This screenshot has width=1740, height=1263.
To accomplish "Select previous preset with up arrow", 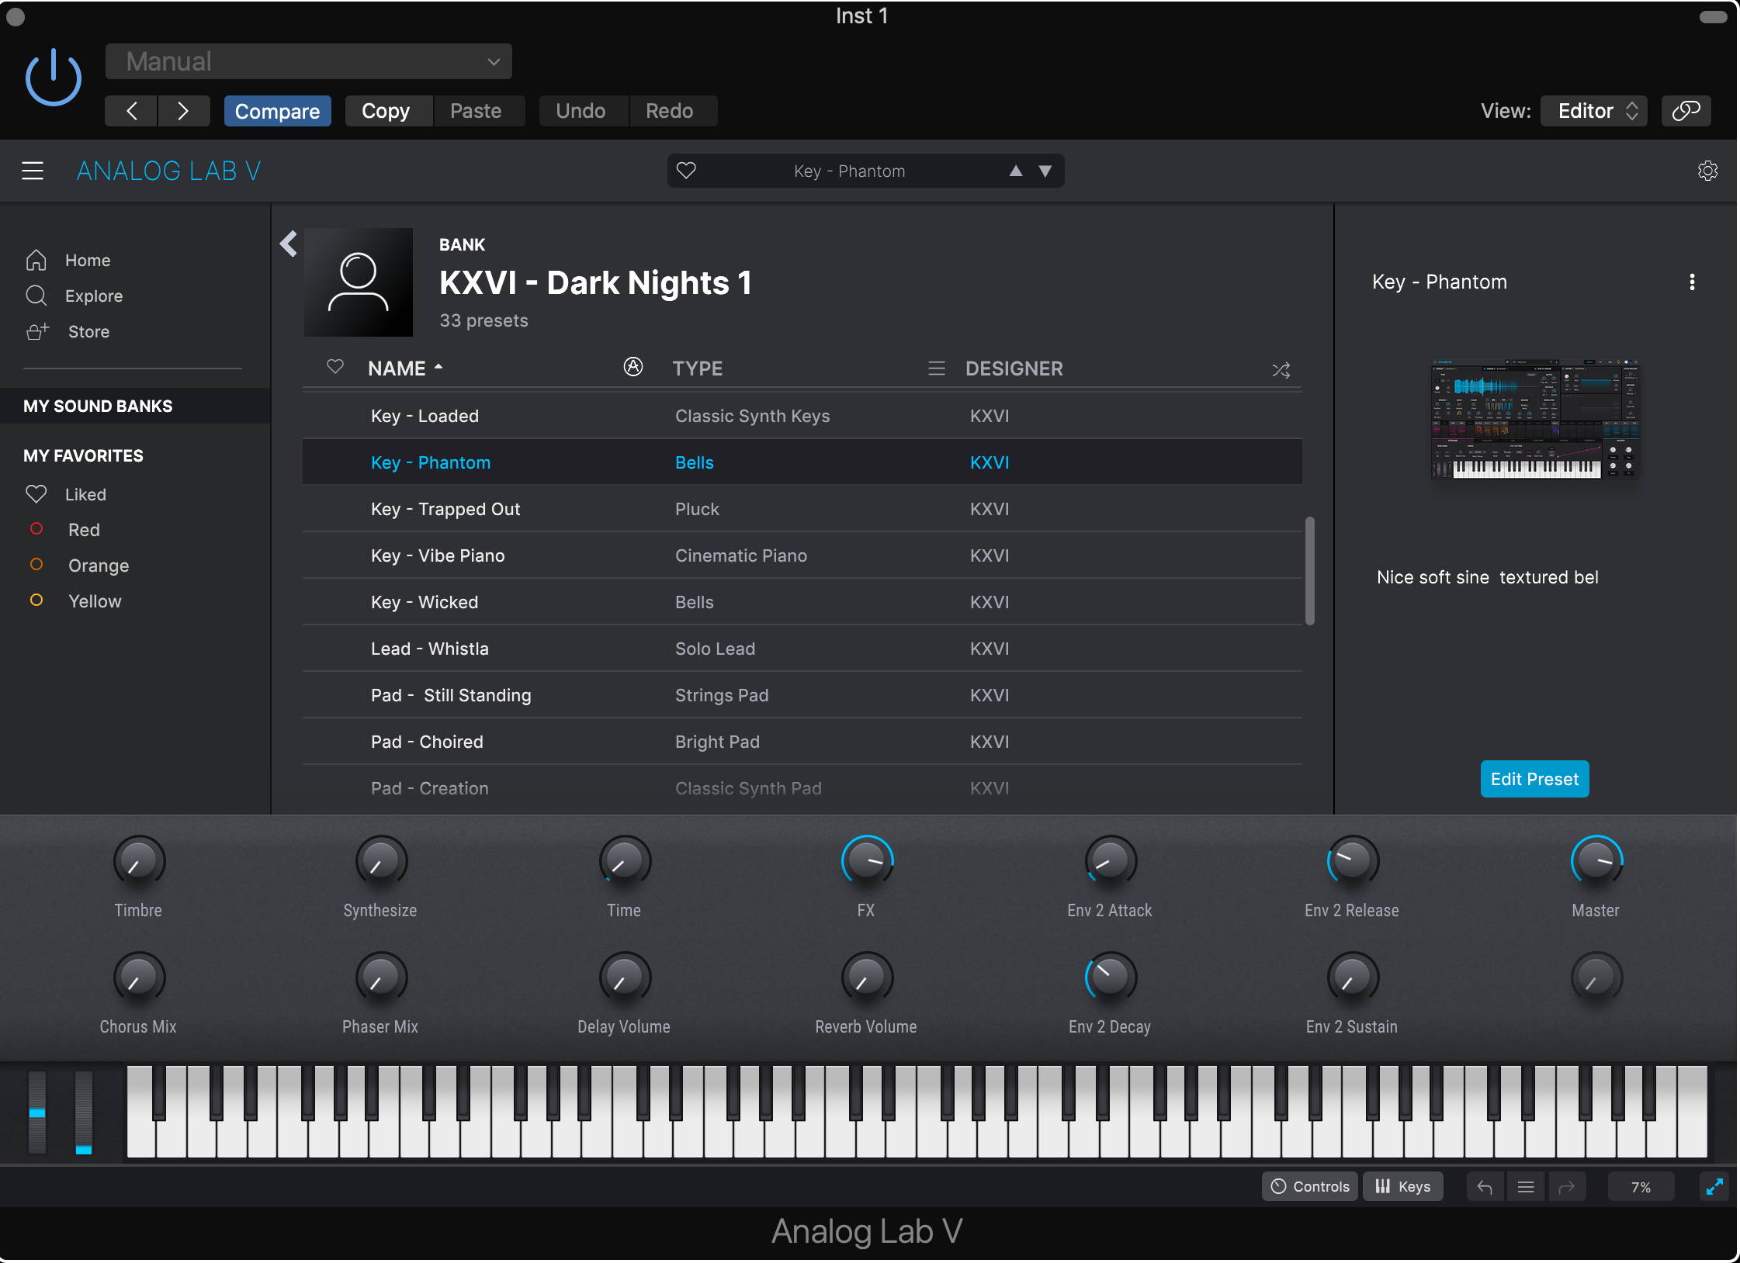I will [x=1015, y=171].
